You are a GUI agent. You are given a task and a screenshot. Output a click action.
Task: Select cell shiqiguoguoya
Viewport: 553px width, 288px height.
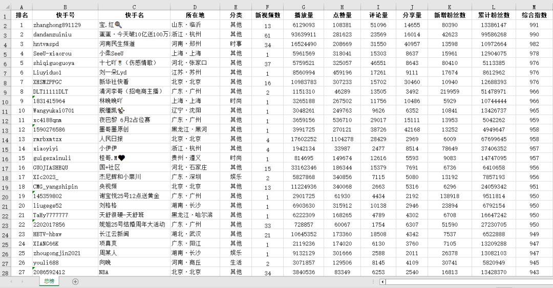(65, 63)
